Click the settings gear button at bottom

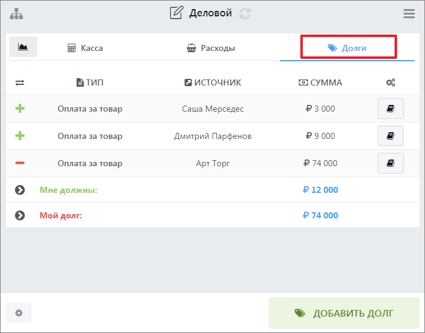pos(19,313)
